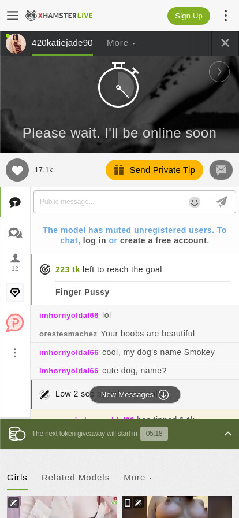
Task: Open private message envelope icon
Action: tap(221, 170)
